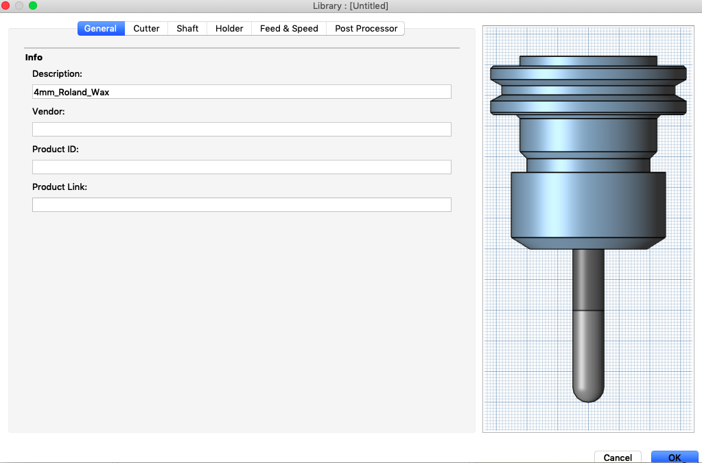This screenshot has height=463, width=702.
Task: Confirm the dialog with the OK button
Action: 675,457
